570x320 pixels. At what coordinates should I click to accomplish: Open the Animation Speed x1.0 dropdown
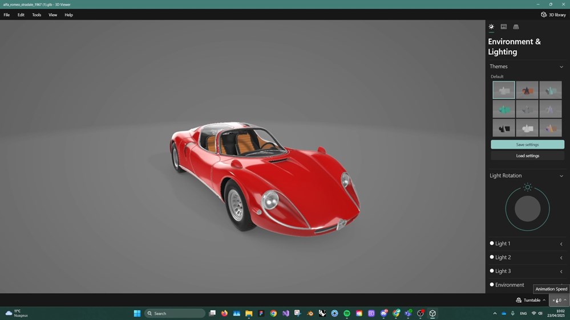pos(559,300)
